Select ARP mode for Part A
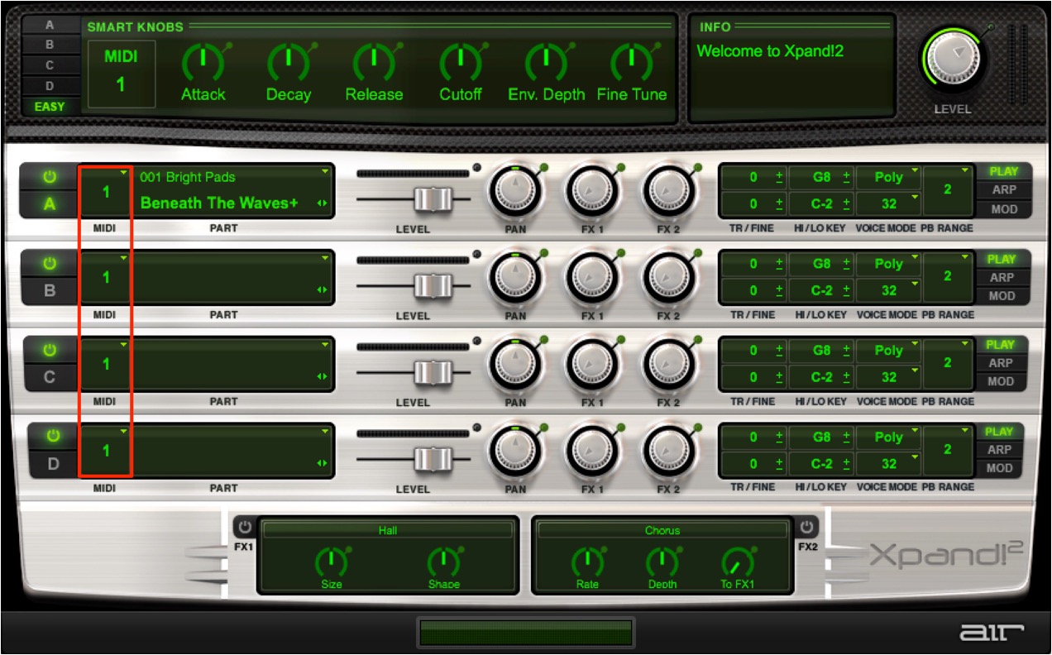 [x=1004, y=190]
